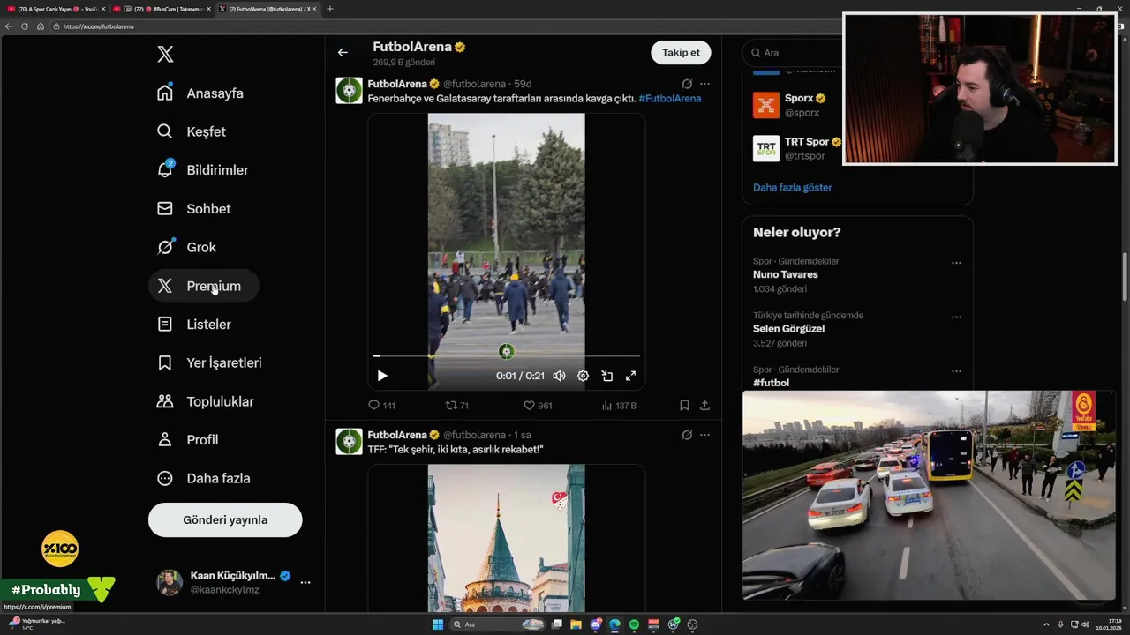Open more options for Selen Görgüzel trend
This screenshot has width=1130, height=635.
click(956, 317)
